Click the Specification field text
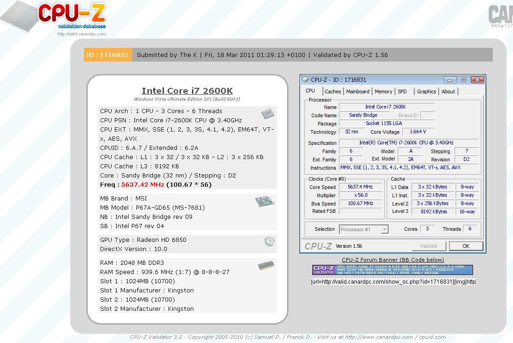The width and height of the screenshot is (513, 343). click(409, 143)
